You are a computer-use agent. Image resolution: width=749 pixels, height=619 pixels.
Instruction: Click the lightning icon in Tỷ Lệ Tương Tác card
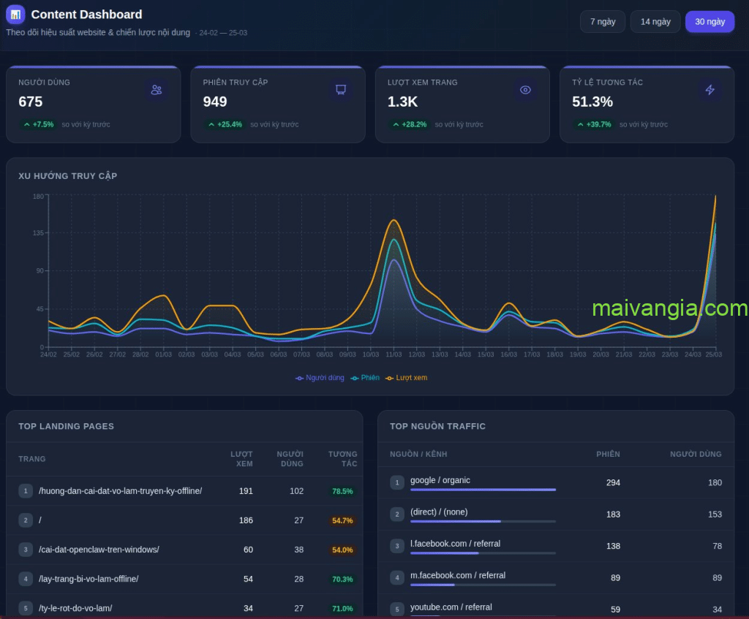pos(710,90)
